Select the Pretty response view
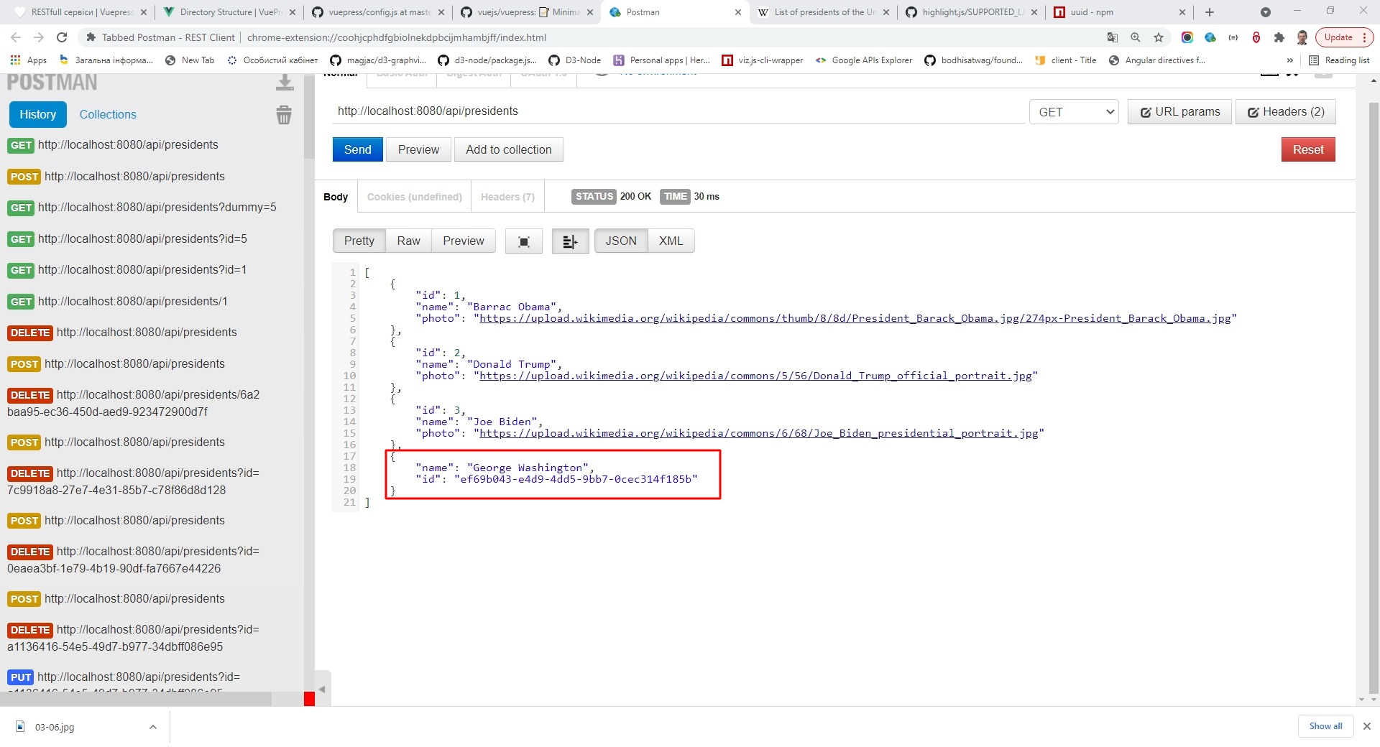 point(359,241)
